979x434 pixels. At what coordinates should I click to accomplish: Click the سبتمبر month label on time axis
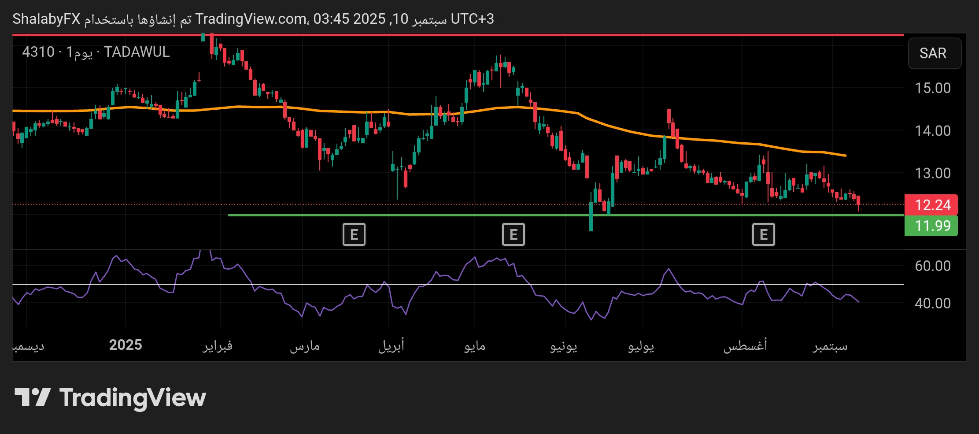(x=830, y=346)
